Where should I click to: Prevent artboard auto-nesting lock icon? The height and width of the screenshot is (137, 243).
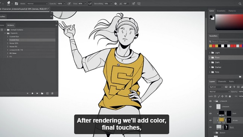[226, 96]
